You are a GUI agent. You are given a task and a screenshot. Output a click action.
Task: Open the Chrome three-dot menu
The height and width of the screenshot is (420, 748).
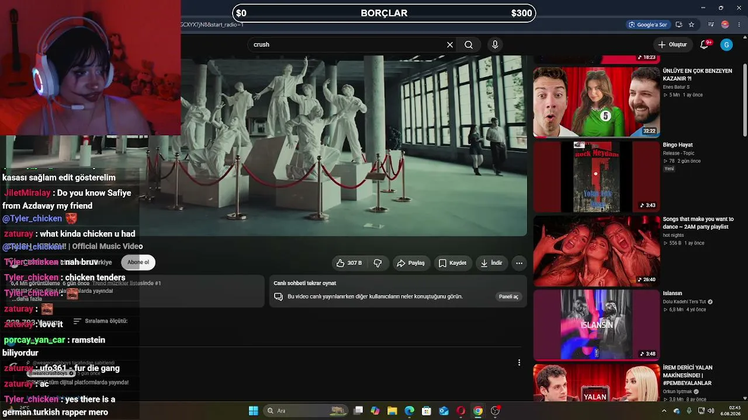[739, 24]
